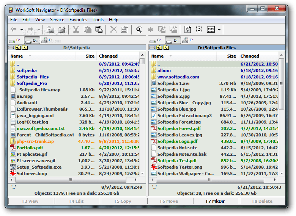
Task: Click right panel go-up folder icon
Action: pyautogui.click(x=159, y=47)
